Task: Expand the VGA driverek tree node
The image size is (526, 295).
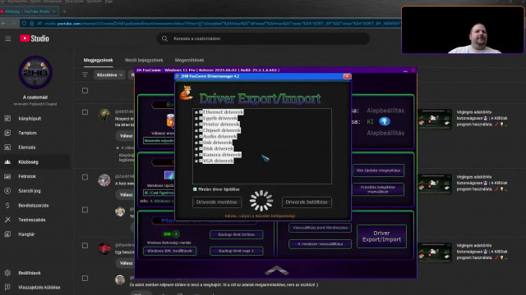Action: [x=196, y=161]
